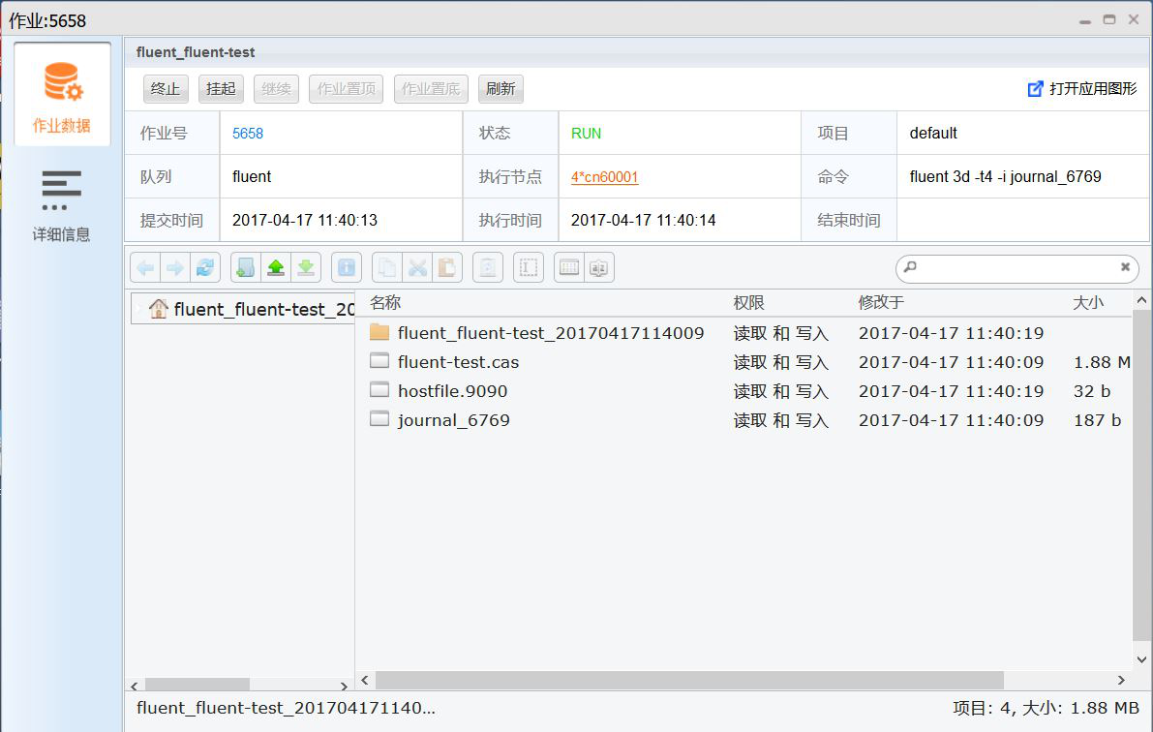Click the green upload arrow icon

(276, 268)
